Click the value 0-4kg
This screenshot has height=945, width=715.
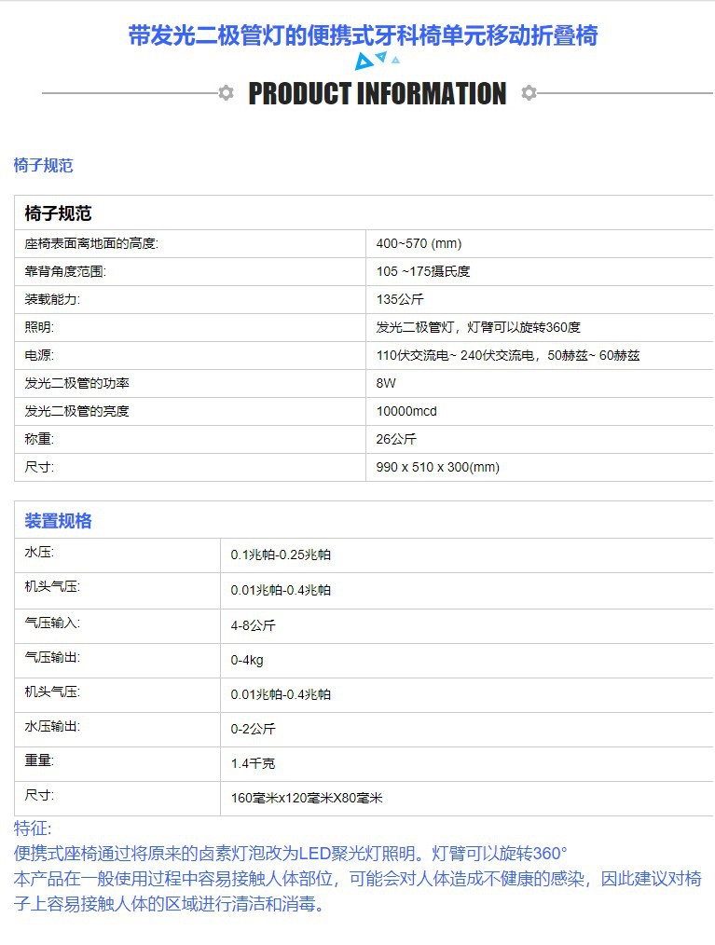pyautogui.click(x=247, y=660)
